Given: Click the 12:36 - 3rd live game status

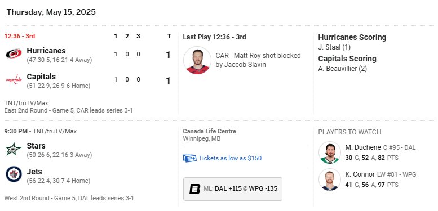Looking at the screenshot, I should click(x=20, y=36).
